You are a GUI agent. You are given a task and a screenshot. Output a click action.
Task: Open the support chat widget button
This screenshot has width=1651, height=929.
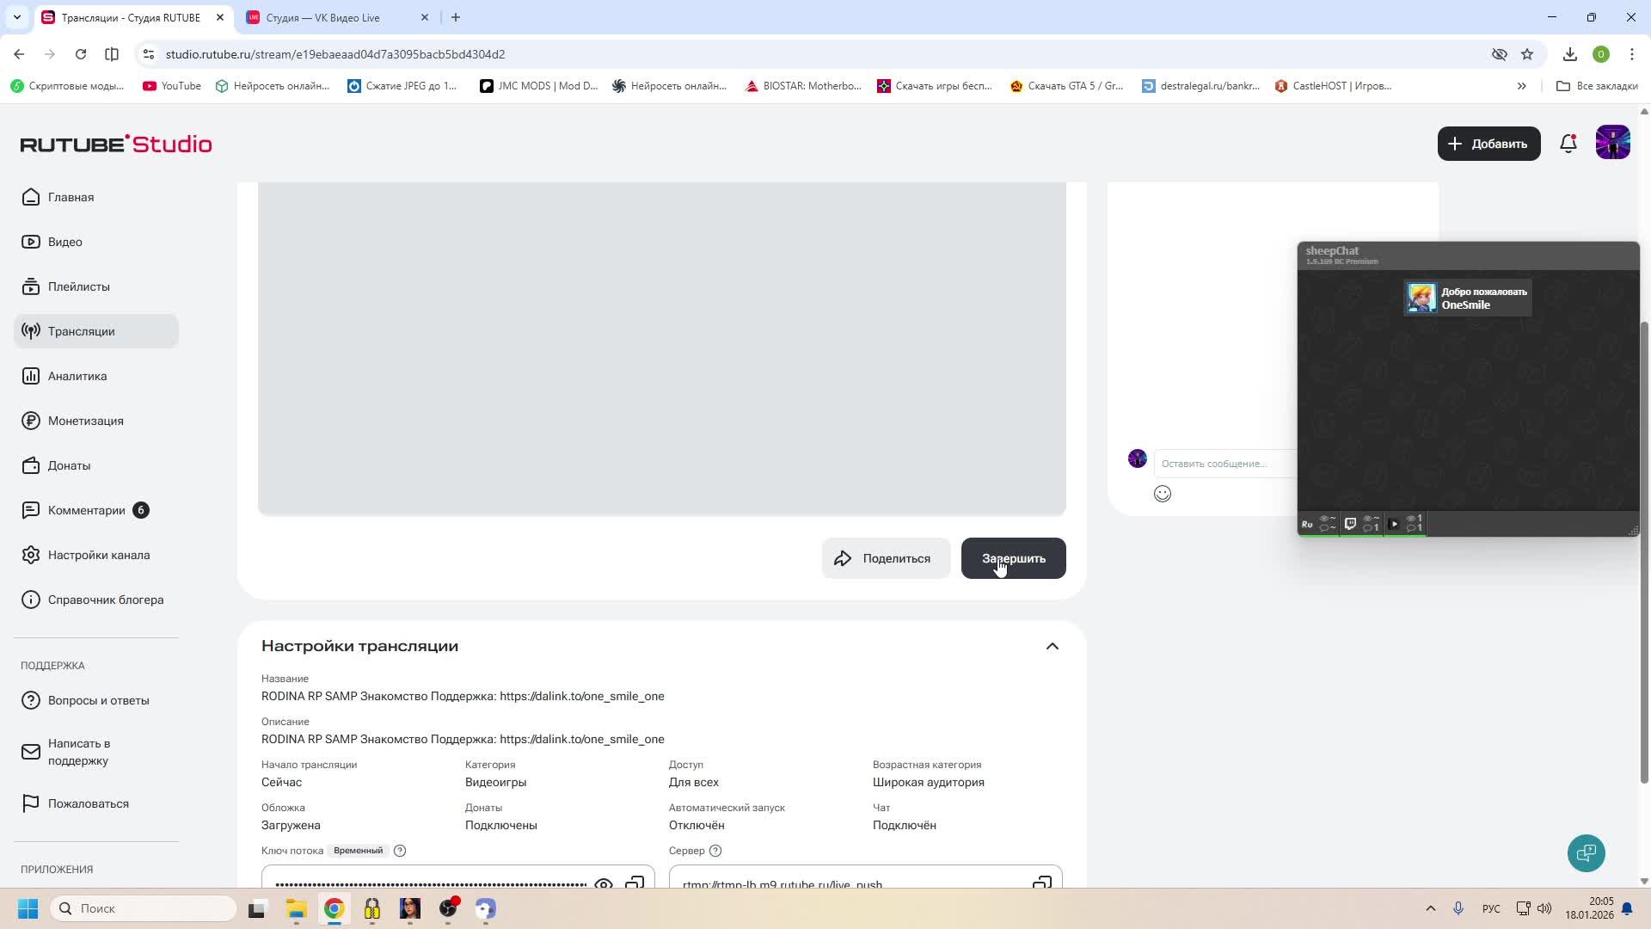1586,852
